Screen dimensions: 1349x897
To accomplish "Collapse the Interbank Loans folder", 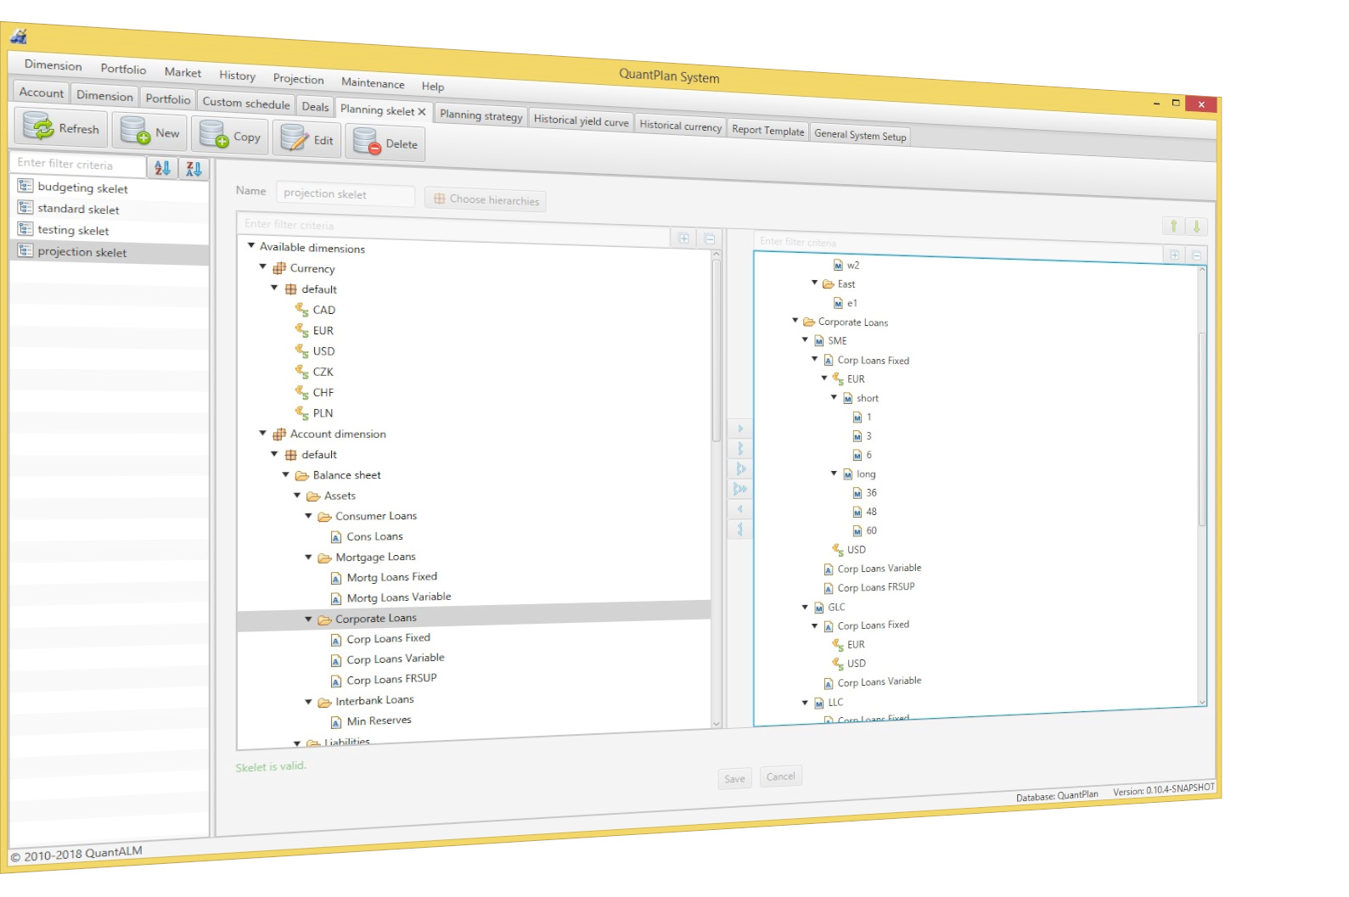I will pyautogui.click(x=308, y=701).
